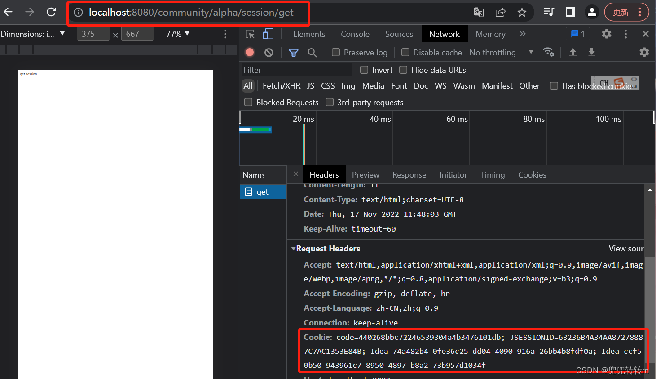Toggle the network filter funnel icon
This screenshot has width=656, height=379.
tap(293, 53)
